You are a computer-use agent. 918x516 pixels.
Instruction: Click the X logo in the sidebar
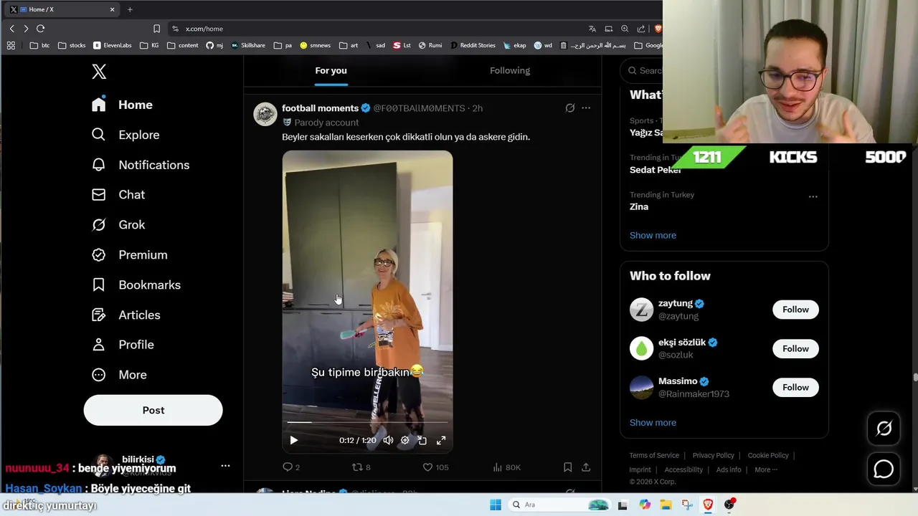click(x=99, y=72)
